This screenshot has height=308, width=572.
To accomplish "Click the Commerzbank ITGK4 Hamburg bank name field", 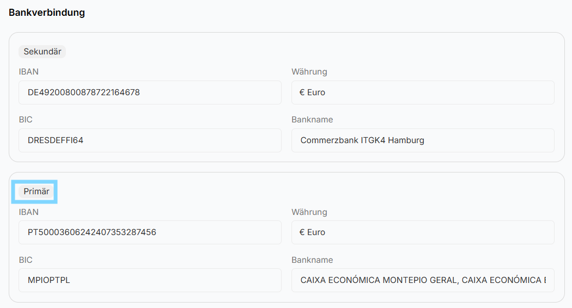I will 423,140.
